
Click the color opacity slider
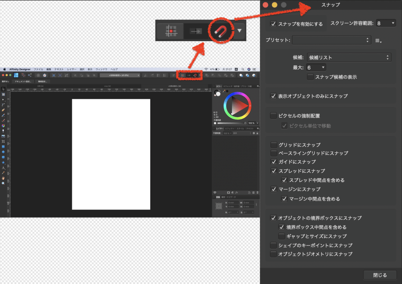[232, 123]
